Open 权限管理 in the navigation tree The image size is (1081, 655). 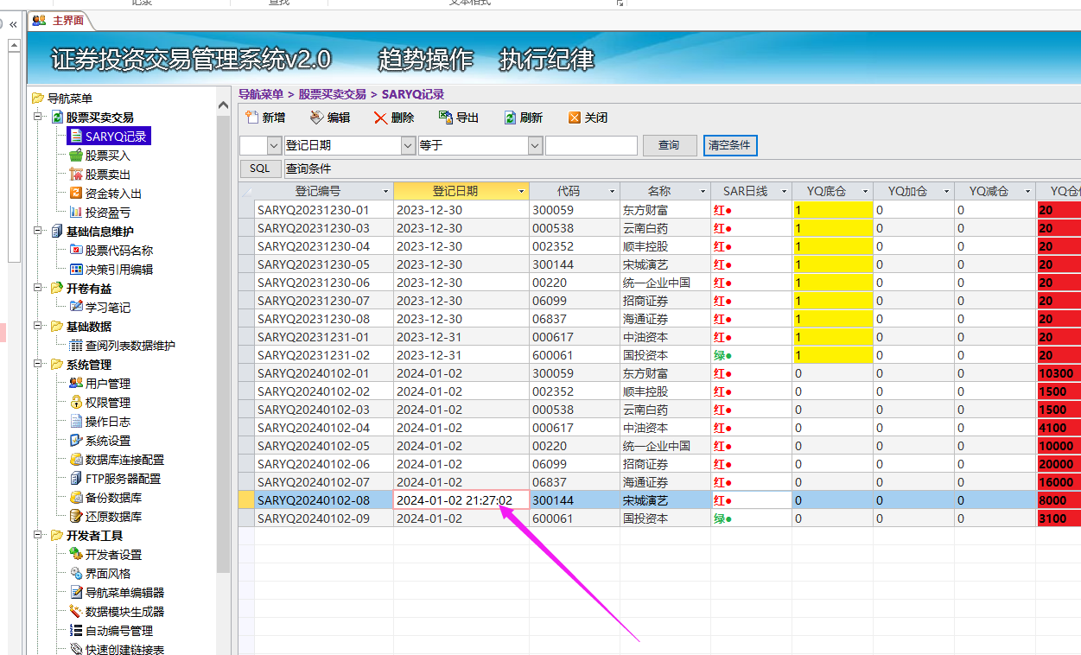click(x=107, y=403)
